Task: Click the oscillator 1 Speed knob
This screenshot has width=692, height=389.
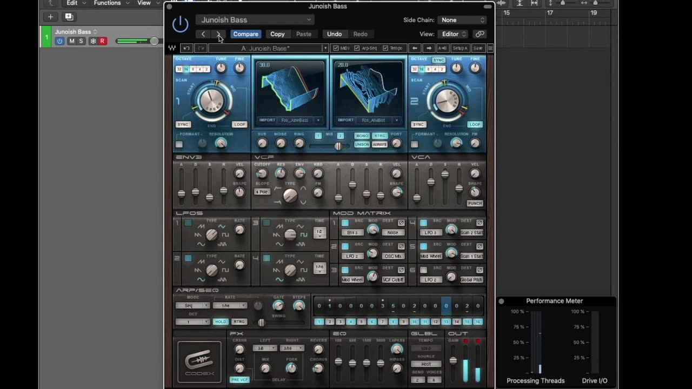Action: pos(211,101)
